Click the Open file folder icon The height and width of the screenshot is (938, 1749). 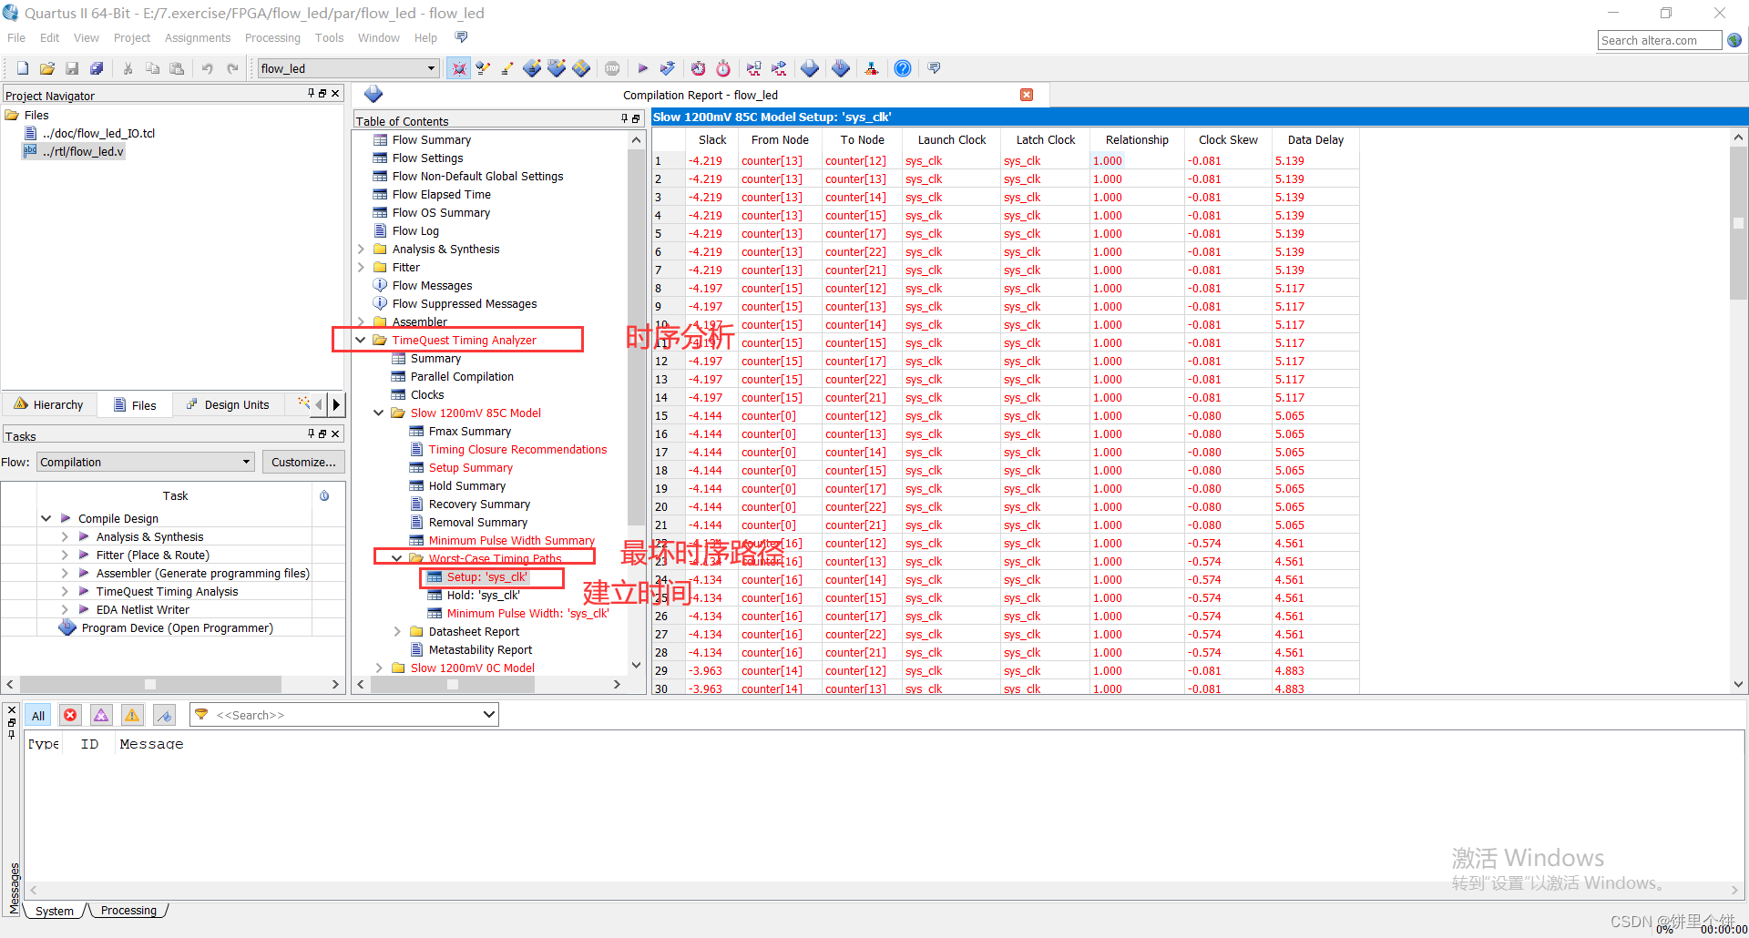pos(47,68)
